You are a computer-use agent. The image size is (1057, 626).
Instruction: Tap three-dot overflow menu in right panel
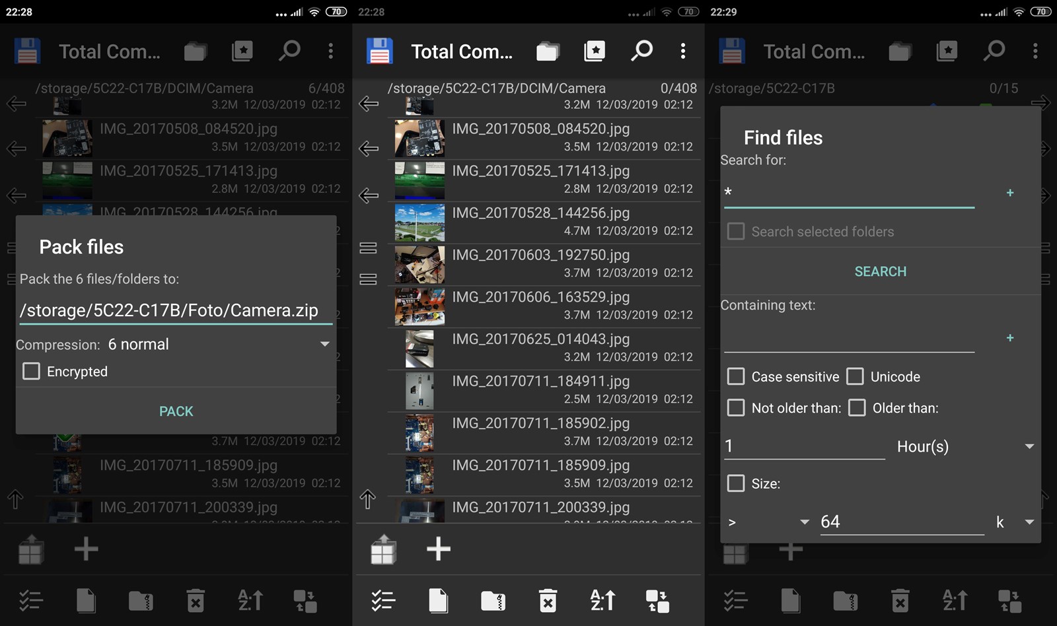[1035, 51]
